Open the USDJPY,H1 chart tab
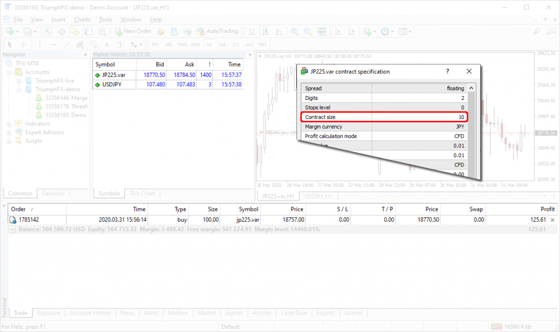The height and width of the screenshot is (332, 560). 318,196
